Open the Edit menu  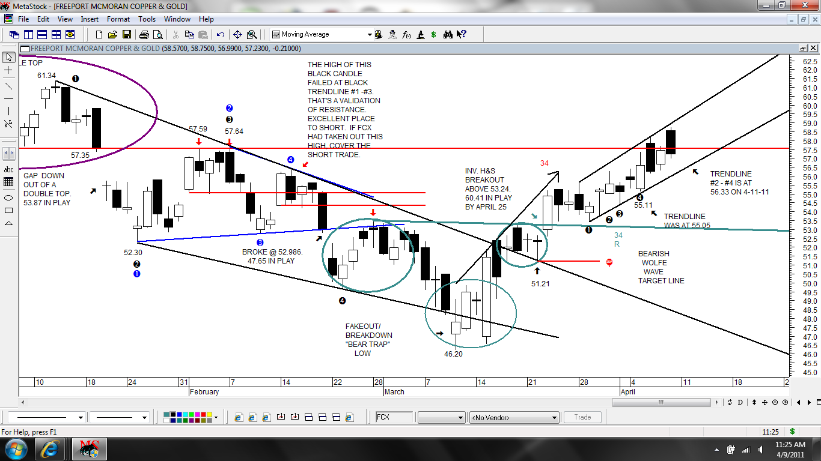pyautogui.click(x=43, y=19)
